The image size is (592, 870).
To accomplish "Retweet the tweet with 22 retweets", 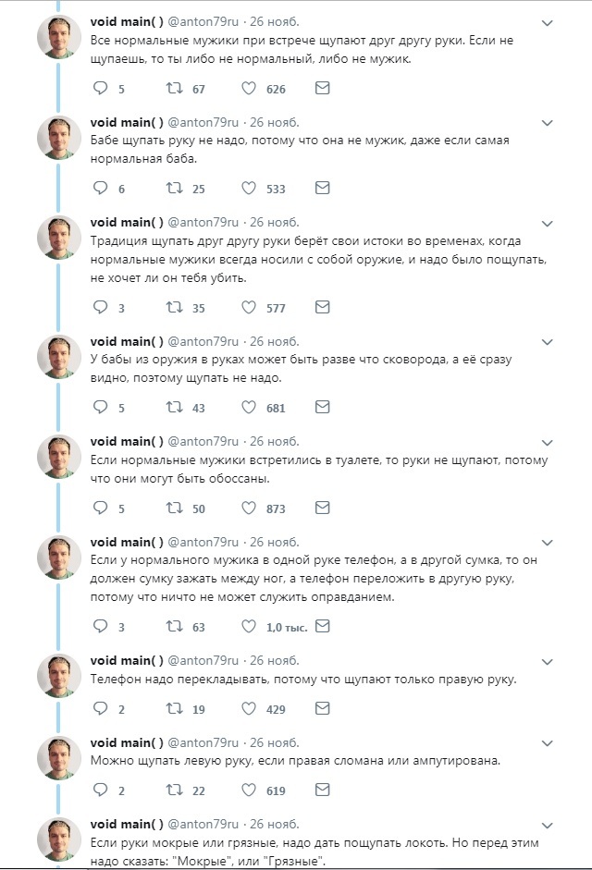I will pyautogui.click(x=171, y=790).
